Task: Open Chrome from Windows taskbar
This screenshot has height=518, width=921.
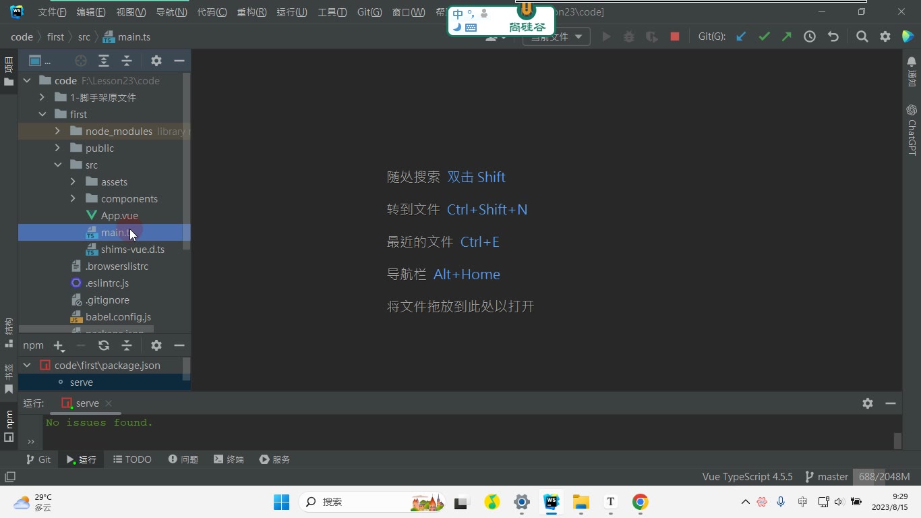Action: (640, 502)
